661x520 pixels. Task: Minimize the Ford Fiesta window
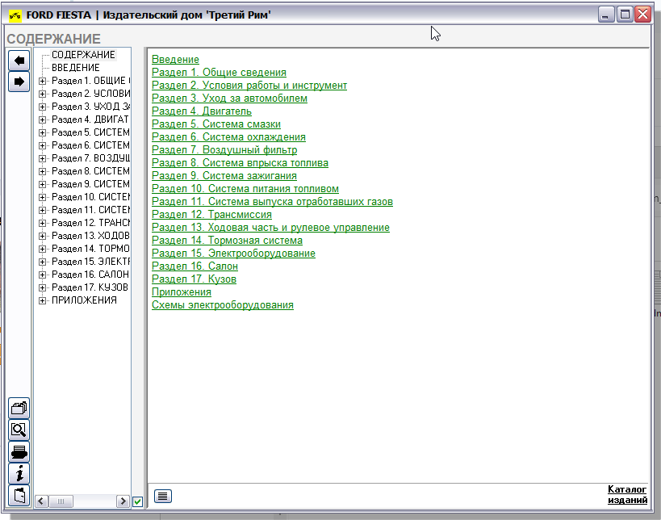click(606, 15)
